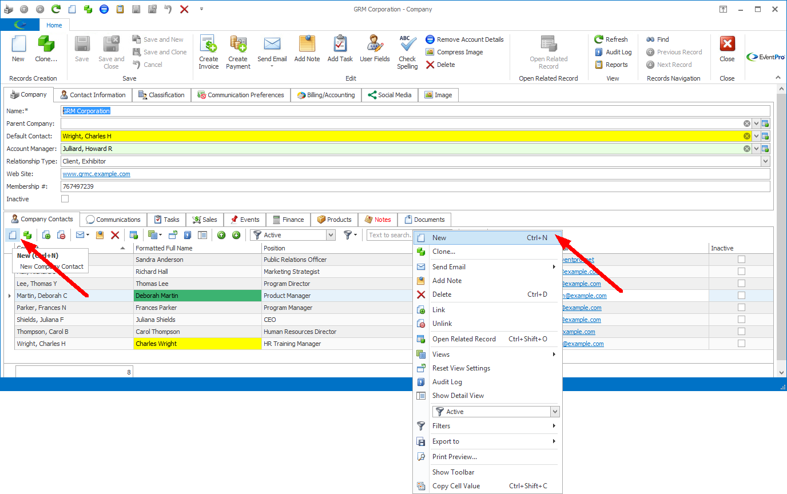787x494 pixels.
Task: Switch to the Communications tab
Action: click(113, 220)
